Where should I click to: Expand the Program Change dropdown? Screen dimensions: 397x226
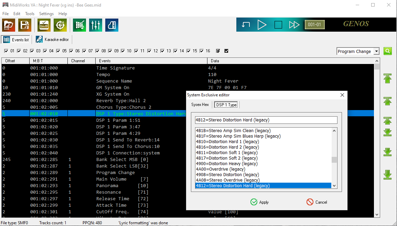[x=376, y=51]
